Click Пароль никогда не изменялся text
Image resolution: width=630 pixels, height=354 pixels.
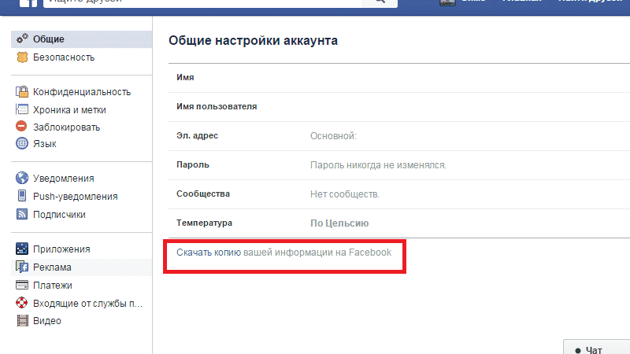pyautogui.click(x=378, y=165)
